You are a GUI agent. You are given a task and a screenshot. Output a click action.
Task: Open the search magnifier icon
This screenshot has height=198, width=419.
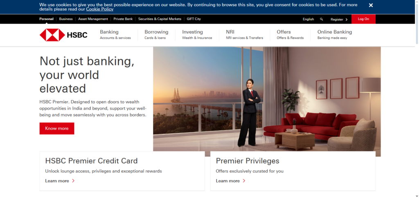click(x=322, y=19)
